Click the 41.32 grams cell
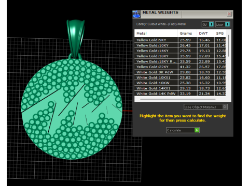Screen dimensions: 249x186 187,67
